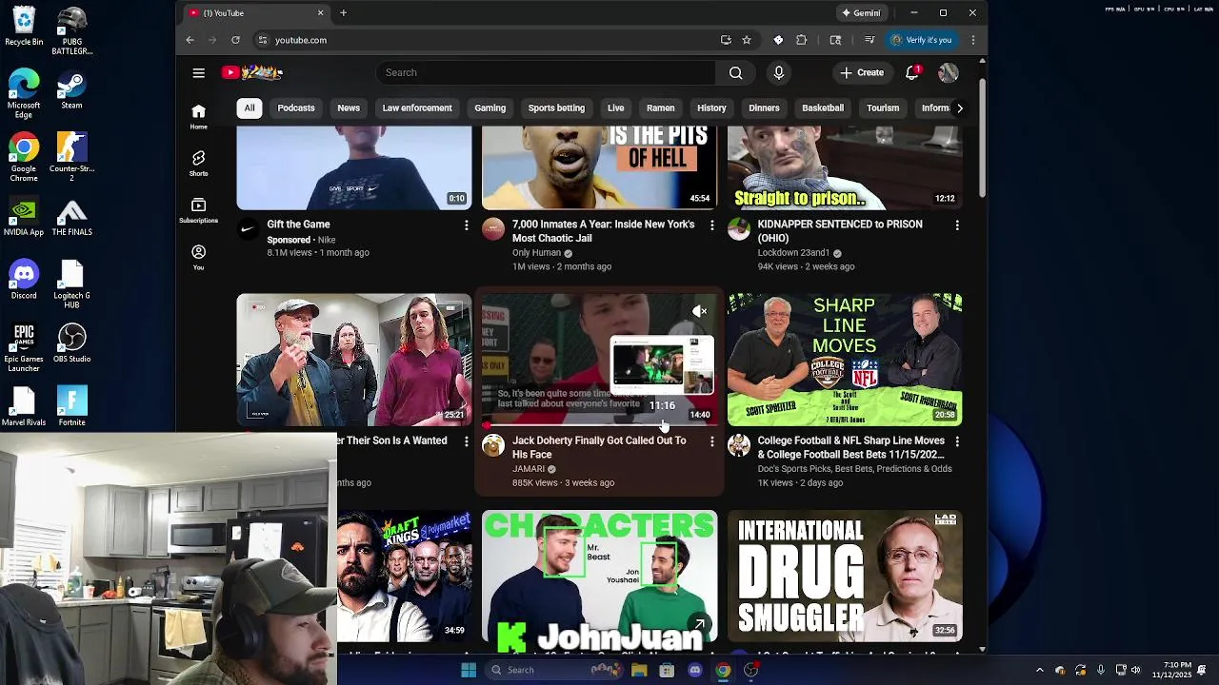
Task: Open new tab with plus button
Action: (x=343, y=12)
